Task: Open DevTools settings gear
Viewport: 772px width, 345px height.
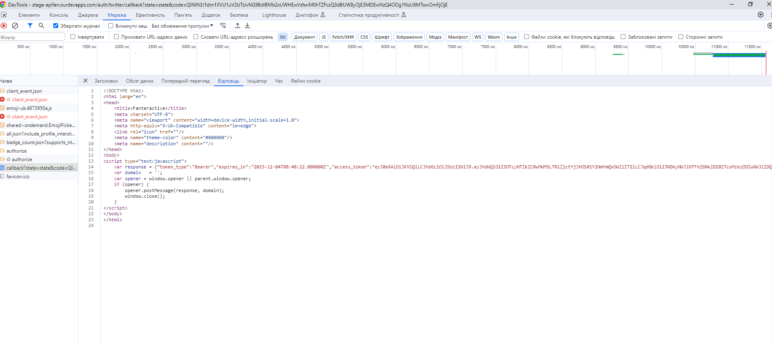Action: coord(761,15)
